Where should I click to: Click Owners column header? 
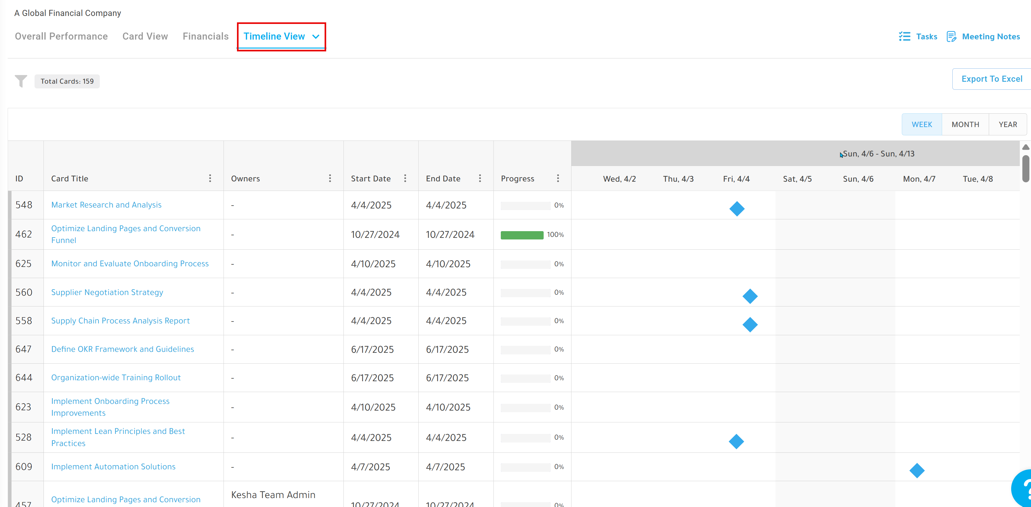tap(245, 178)
